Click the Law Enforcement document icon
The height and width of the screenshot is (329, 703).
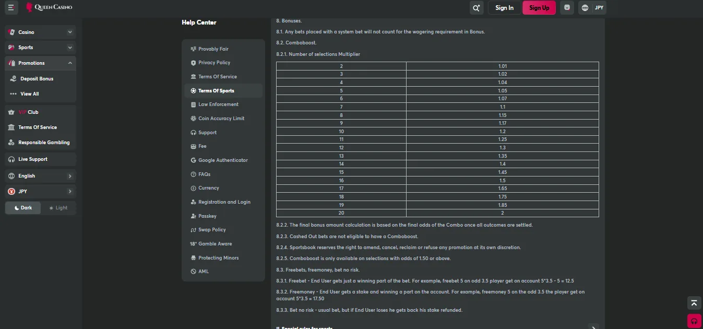click(x=194, y=104)
